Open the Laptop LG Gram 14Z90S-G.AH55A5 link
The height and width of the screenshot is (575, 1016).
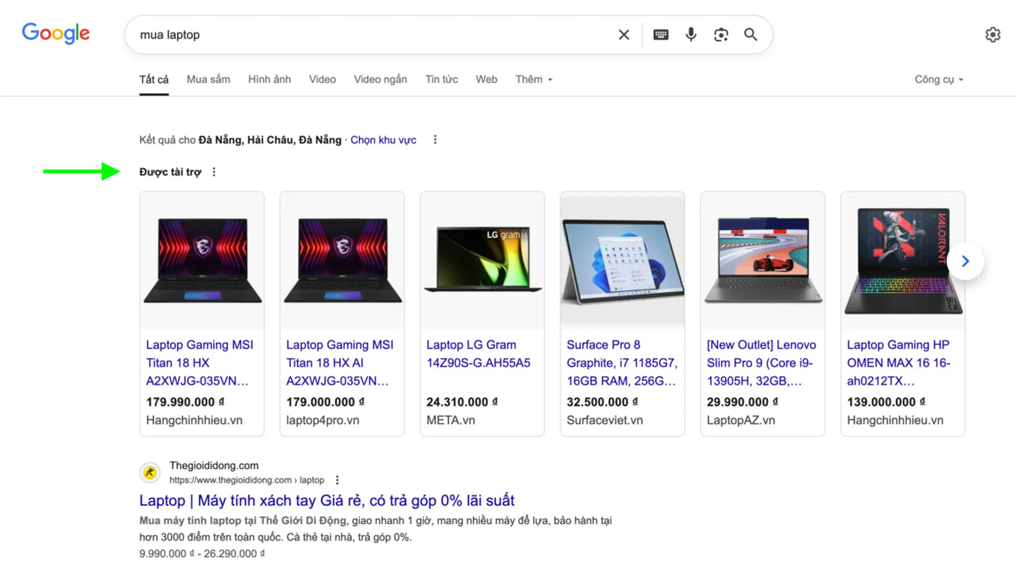[x=478, y=354]
